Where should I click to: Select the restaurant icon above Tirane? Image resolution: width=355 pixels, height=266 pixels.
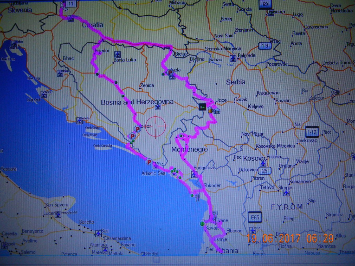coord(215,215)
